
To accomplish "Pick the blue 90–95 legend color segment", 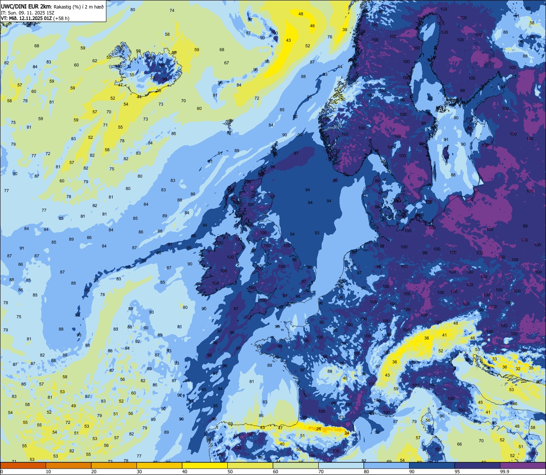I will [432, 465].
